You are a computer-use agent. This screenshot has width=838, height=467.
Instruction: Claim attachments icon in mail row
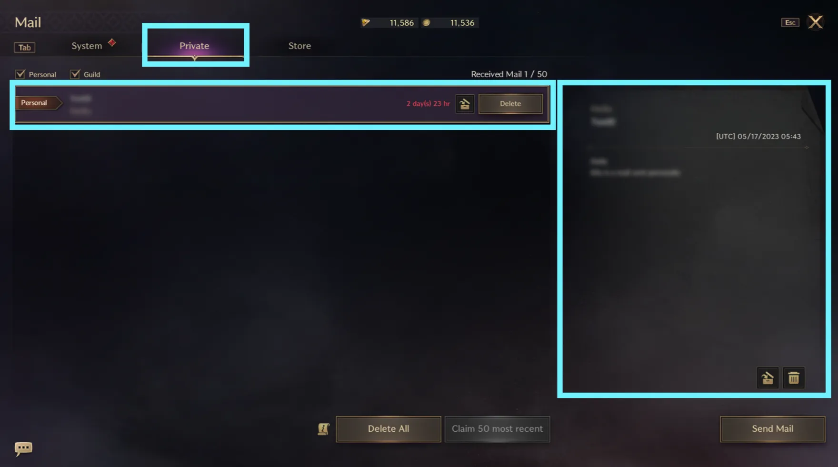[465, 104]
